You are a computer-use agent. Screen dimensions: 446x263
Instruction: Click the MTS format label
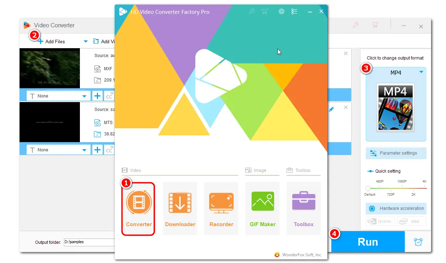point(108,123)
